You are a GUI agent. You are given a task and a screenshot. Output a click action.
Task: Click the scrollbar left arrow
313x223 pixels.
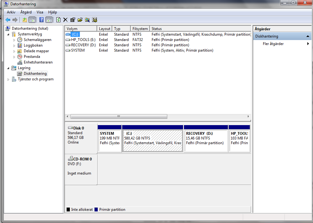pyautogui.click(x=67, y=116)
